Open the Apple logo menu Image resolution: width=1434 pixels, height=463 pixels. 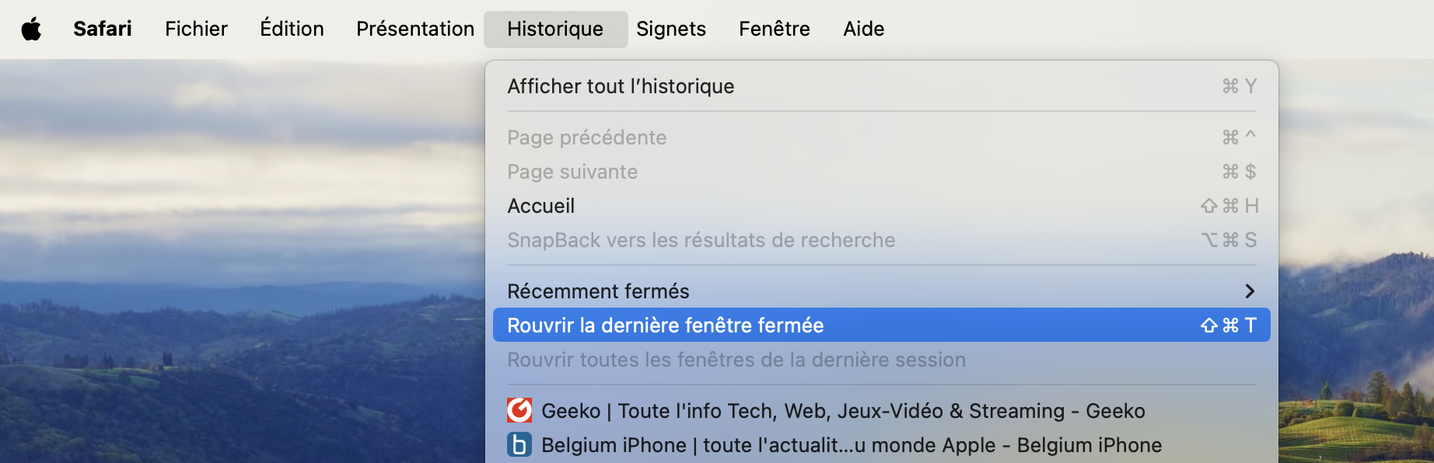pyautogui.click(x=31, y=30)
